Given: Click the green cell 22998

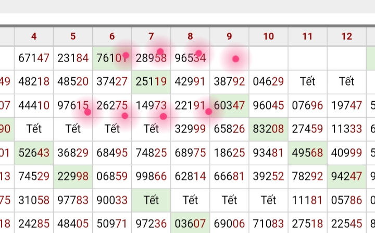Looking at the screenshot, I should click(73, 176).
